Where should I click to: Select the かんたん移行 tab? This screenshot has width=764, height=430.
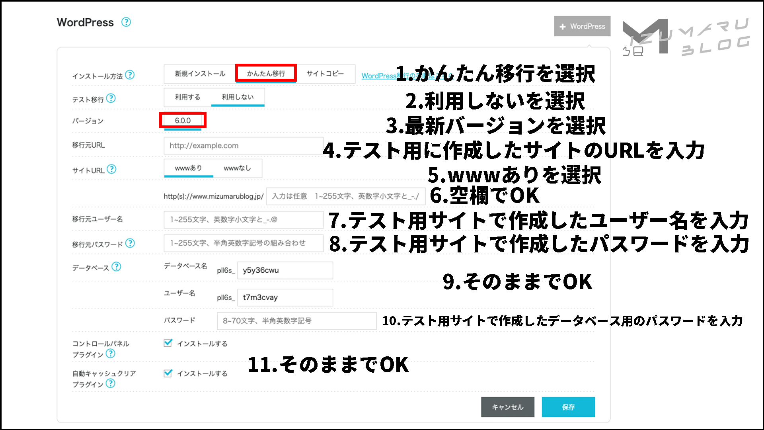[266, 74]
